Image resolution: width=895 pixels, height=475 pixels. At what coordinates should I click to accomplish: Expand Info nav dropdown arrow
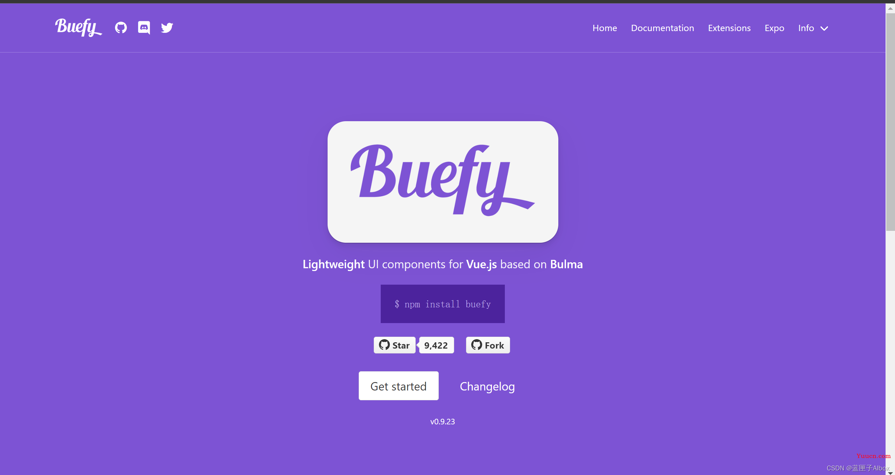click(825, 28)
